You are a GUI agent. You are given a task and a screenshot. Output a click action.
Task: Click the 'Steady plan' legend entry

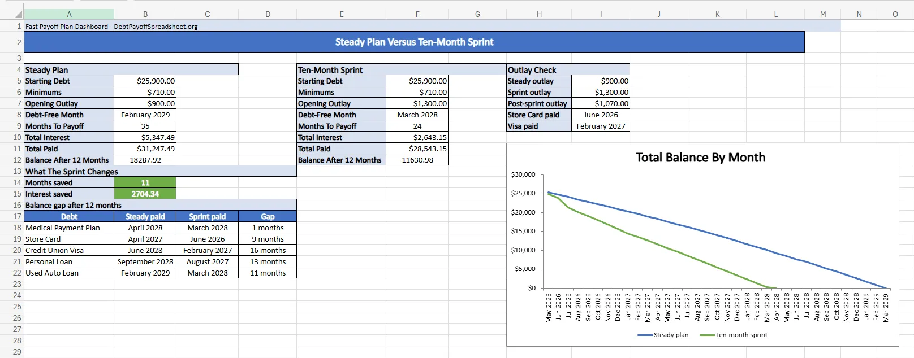coord(663,335)
